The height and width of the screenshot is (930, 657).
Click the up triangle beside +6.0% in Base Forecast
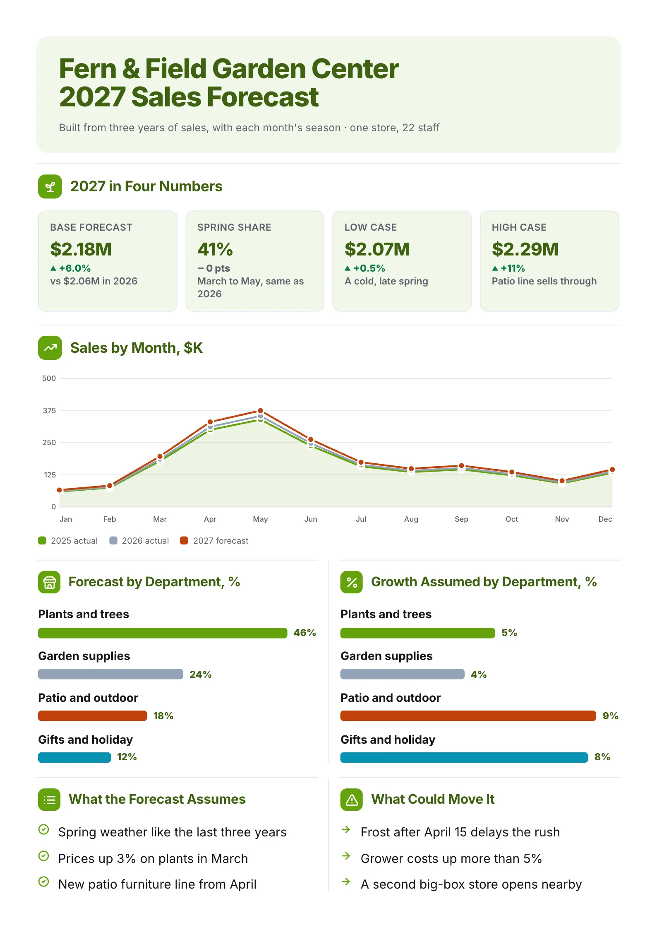click(x=53, y=268)
